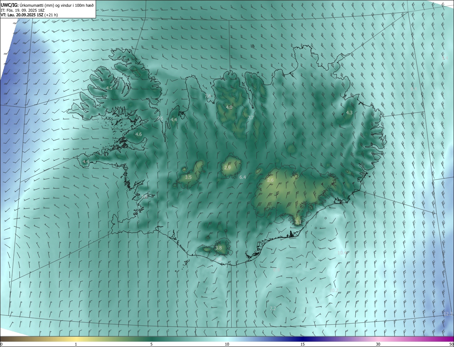The image size is (454, 347).
Task: Click the 15 tick on the color scale
Action: click(303, 344)
